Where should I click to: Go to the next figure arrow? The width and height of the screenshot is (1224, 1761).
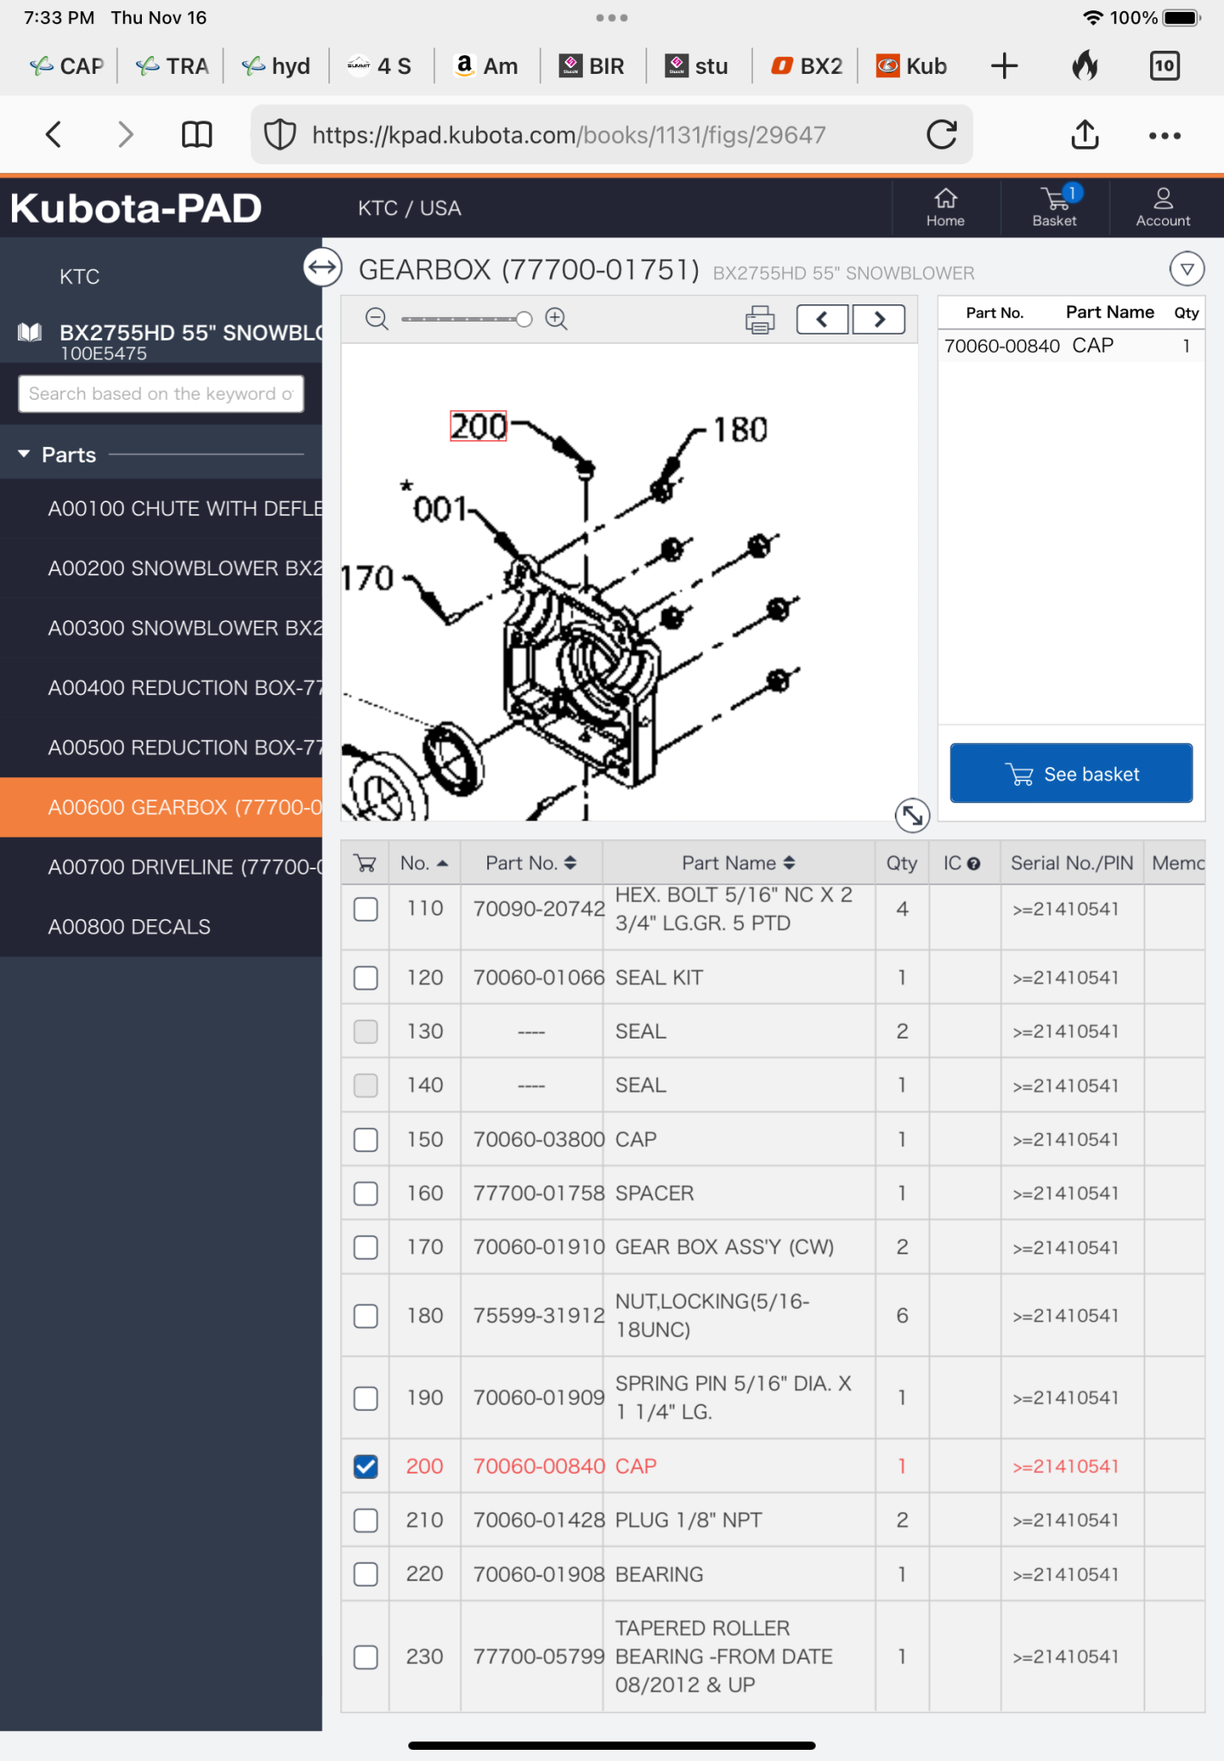tap(878, 319)
